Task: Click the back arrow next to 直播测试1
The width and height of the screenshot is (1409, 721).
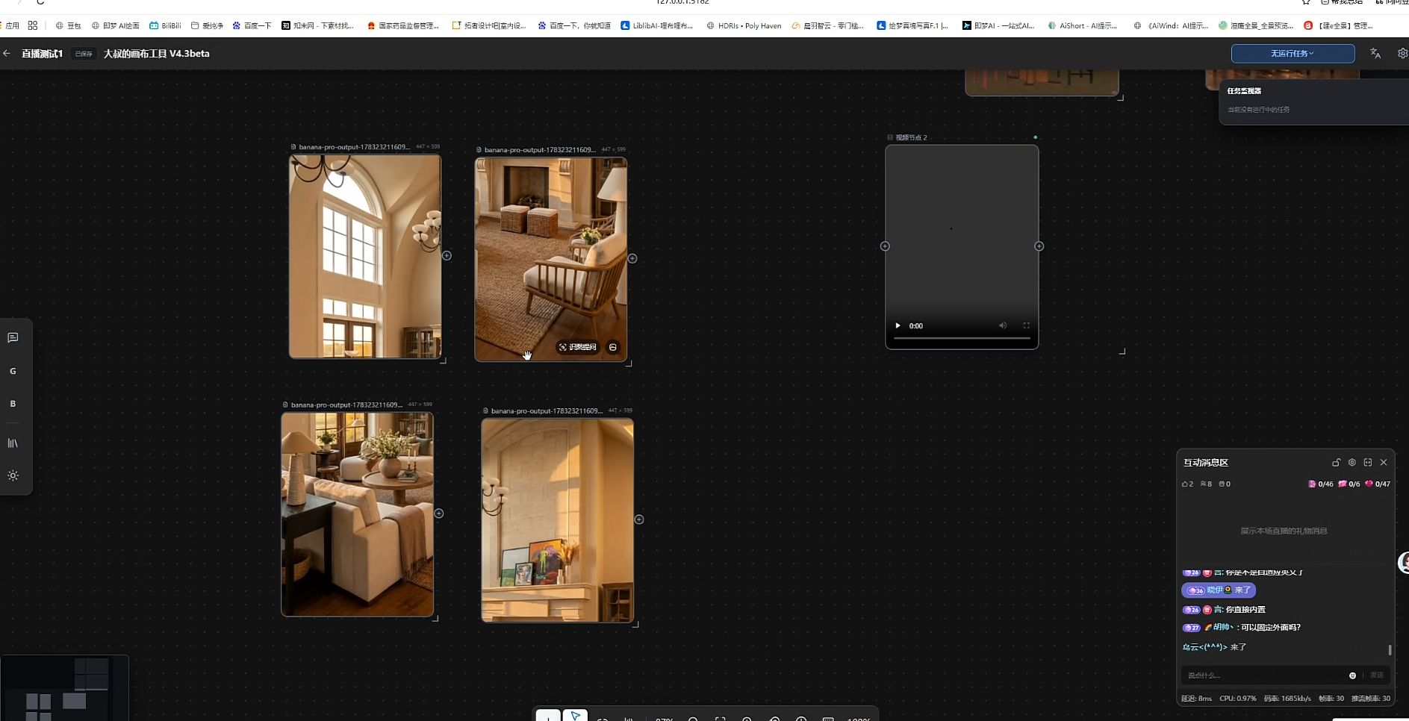Action: 7,54
